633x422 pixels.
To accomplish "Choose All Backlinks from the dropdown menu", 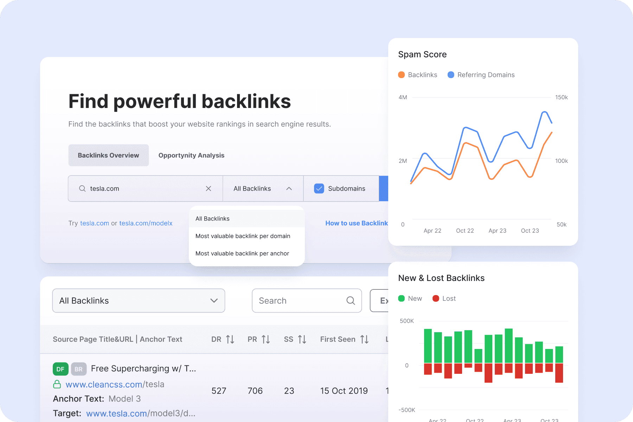I will (x=247, y=218).
